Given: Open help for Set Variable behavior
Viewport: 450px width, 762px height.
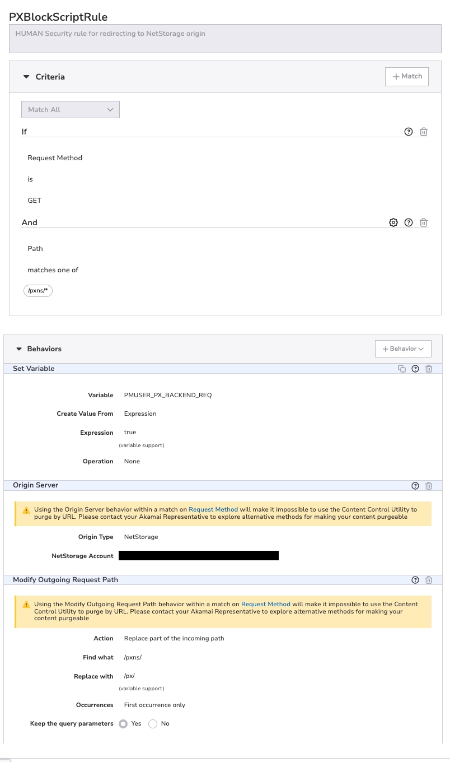Looking at the screenshot, I should pyautogui.click(x=415, y=369).
